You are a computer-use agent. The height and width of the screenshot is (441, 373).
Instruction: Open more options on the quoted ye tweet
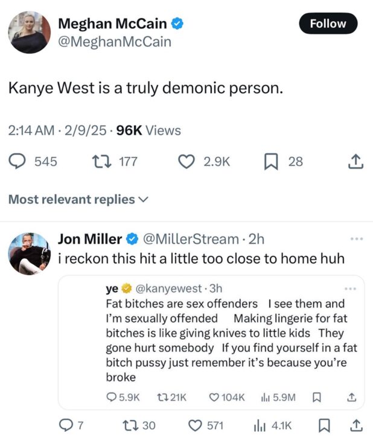[350, 288]
